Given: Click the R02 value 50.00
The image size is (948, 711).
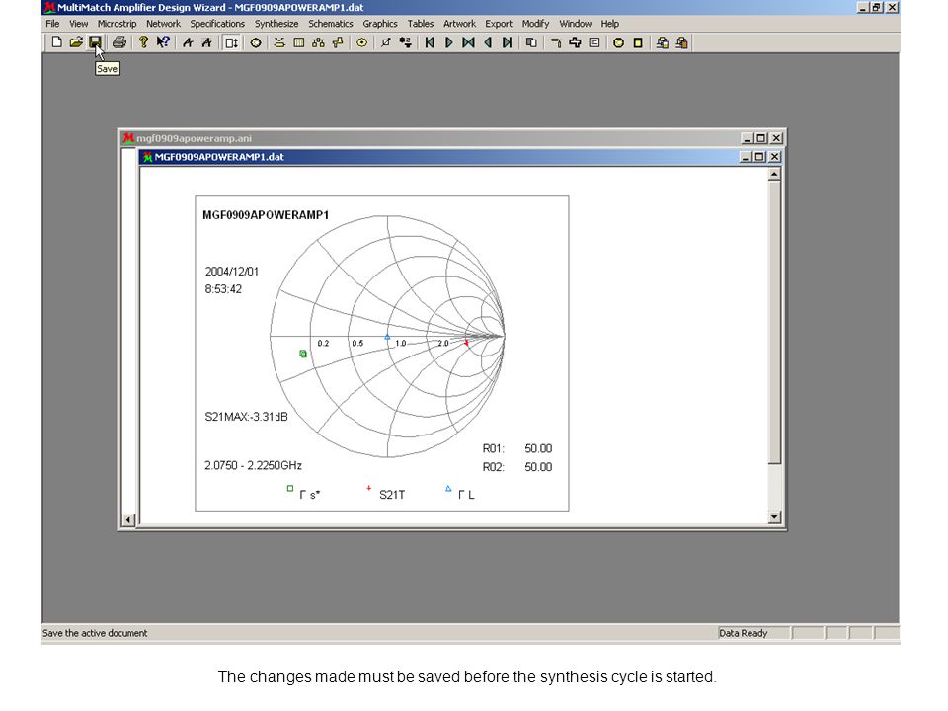Looking at the screenshot, I should 538,467.
